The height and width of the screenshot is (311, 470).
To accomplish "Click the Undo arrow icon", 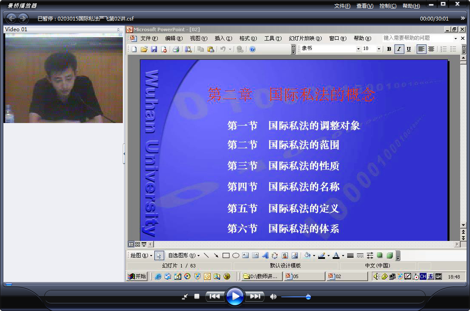I will (223, 49).
